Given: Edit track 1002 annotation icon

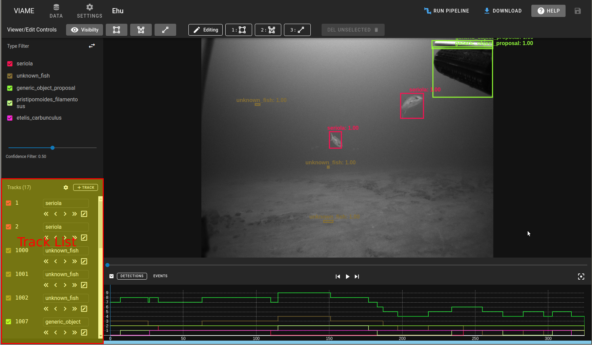Looking at the screenshot, I should point(84,309).
